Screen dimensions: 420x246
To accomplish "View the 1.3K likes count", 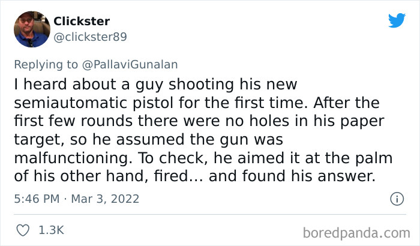I will click(52, 230).
